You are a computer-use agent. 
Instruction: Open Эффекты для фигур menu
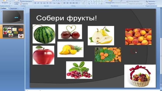pyautogui.click(x=135, y=4)
